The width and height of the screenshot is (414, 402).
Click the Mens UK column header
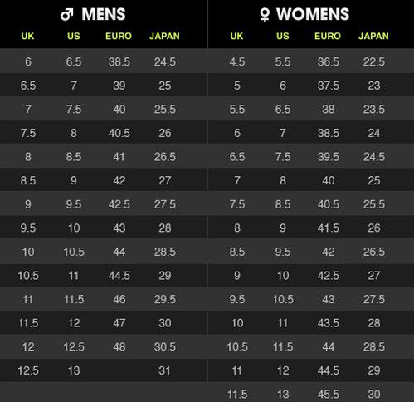pos(27,36)
